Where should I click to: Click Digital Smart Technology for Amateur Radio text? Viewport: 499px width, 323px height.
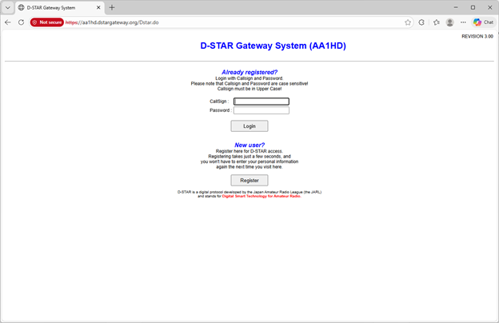(x=261, y=196)
